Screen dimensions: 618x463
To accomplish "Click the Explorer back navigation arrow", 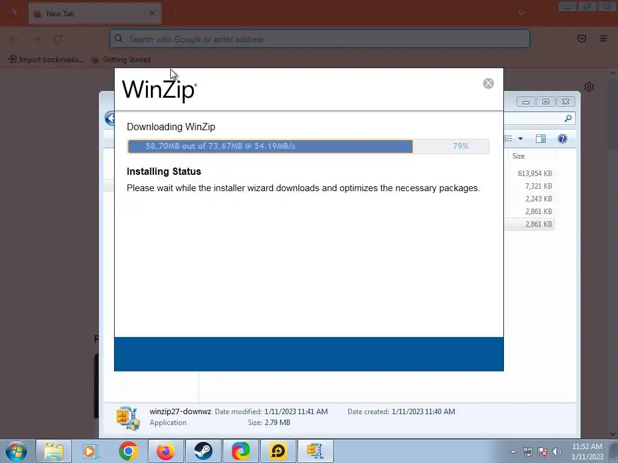I will click(x=110, y=118).
